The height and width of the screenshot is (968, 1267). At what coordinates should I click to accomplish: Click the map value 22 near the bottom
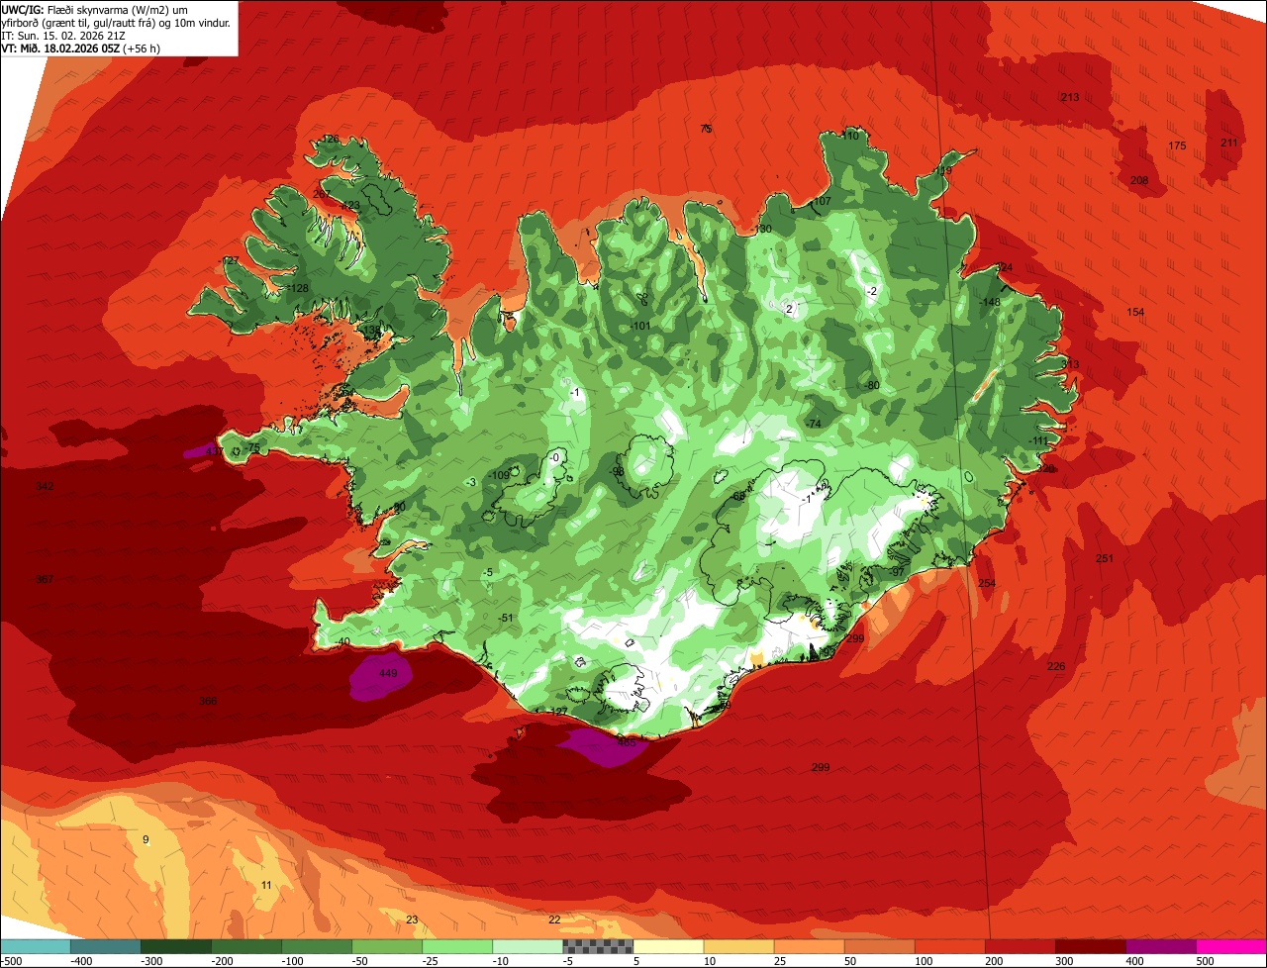tap(554, 920)
